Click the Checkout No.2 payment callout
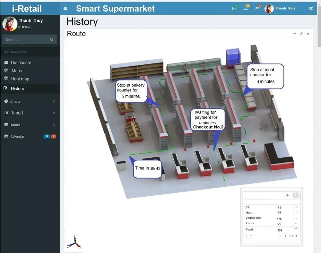This screenshot has height=253, width=321. (x=207, y=119)
